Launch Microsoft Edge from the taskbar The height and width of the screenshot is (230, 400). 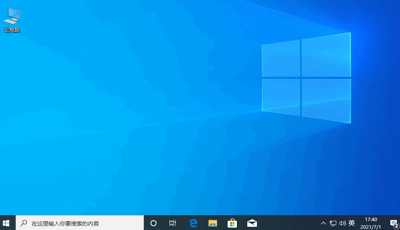tap(193, 223)
